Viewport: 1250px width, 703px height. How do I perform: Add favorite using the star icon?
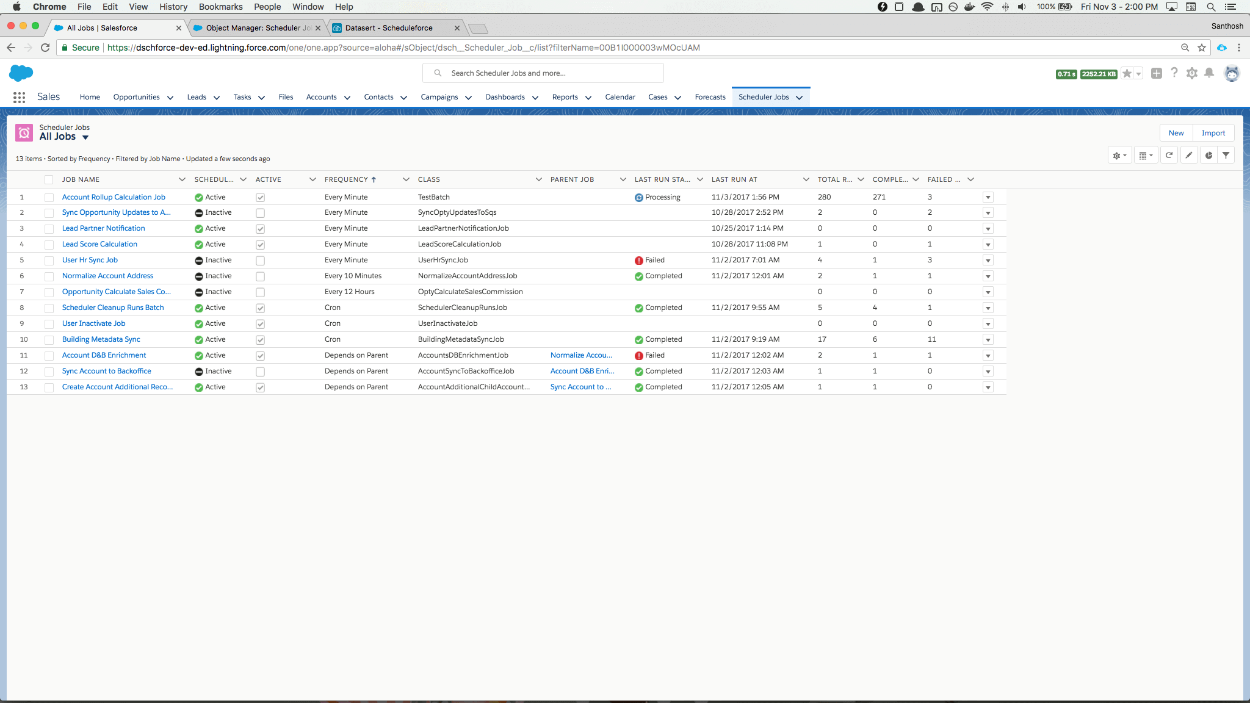click(x=1127, y=74)
